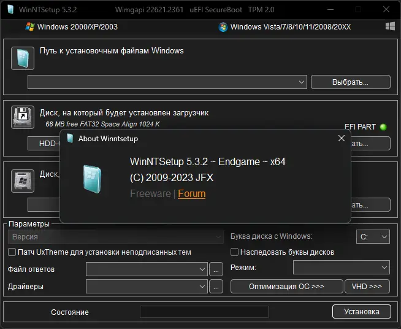The image size is (401, 329).
Task: Click the large WinNTSetup logo in the About dialog
Action: [x=93, y=179]
